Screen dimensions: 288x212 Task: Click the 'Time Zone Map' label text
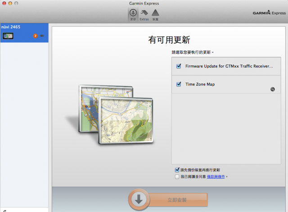200,84
